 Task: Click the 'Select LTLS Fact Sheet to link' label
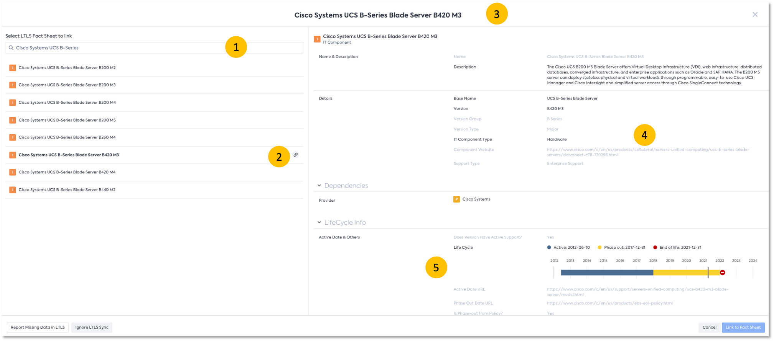(39, 36)
